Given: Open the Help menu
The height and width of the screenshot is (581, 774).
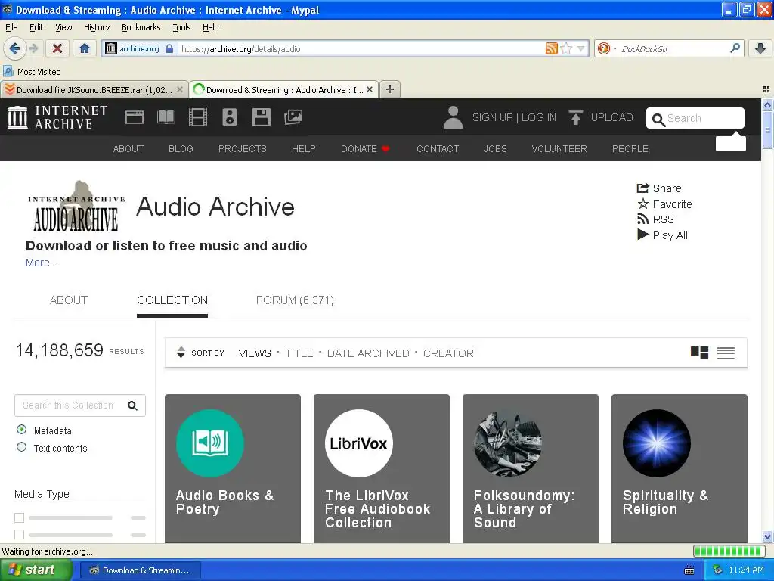Looking at the screenshot, I should click(211, 27).
